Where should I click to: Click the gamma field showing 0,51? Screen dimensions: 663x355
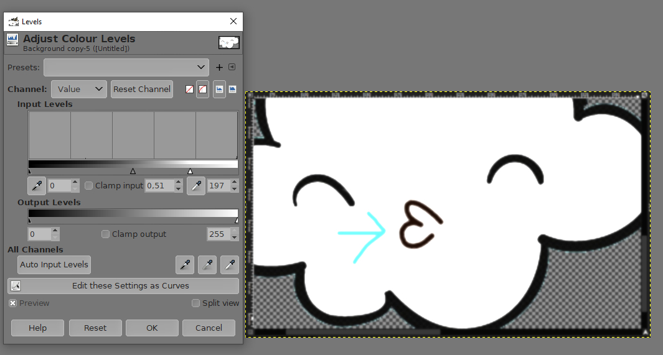160,186
